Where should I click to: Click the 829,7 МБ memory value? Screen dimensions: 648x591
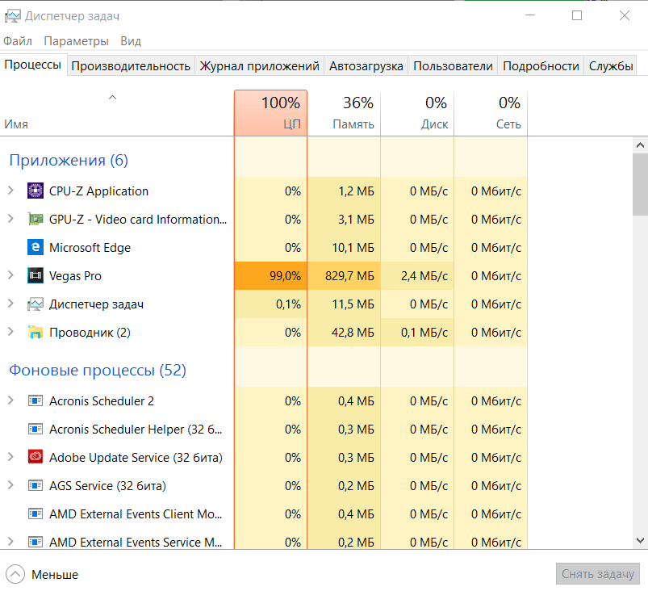click(x=349, y=276)
